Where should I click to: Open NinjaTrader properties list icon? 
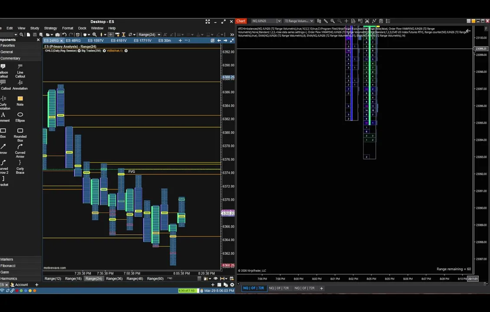point(388,21)
